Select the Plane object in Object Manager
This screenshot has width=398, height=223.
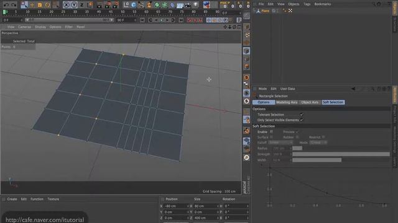(x=265, y=11)
